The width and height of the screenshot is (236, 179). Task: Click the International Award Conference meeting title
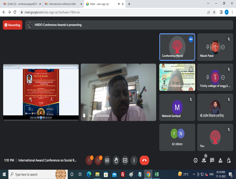pyautogui.click(x=47, y=160)
